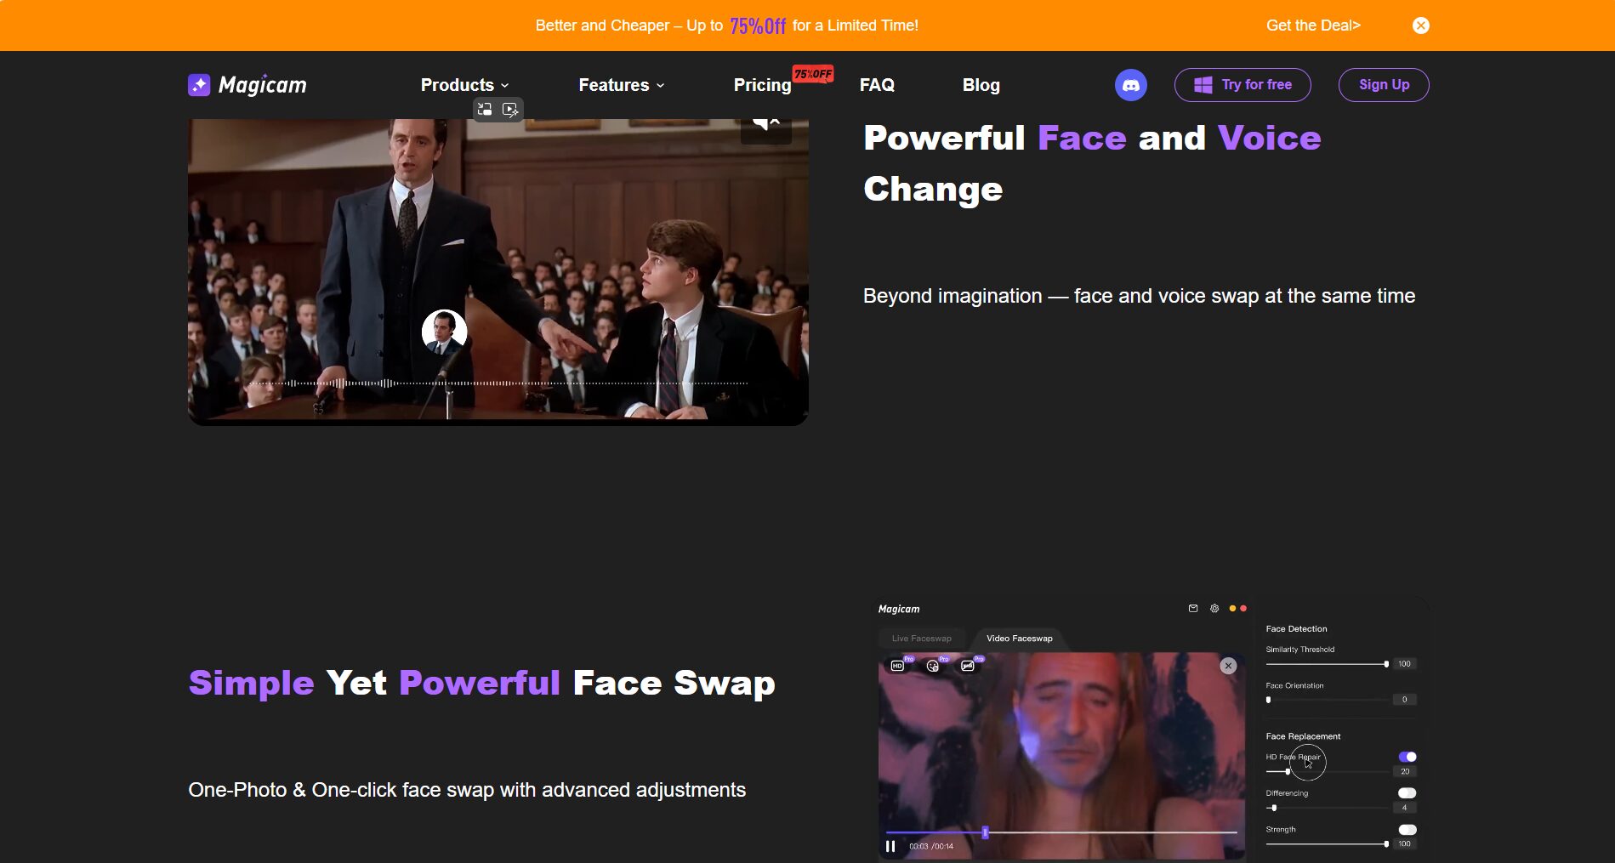Viewport: 1615px width, 863px height.
Task: Click the 'Face Replacement' heading
Action: (1303, 736)
